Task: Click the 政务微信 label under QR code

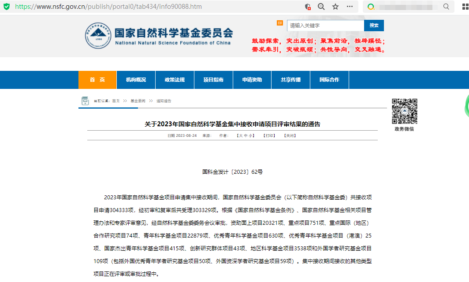Action: (x=404, y=129)
